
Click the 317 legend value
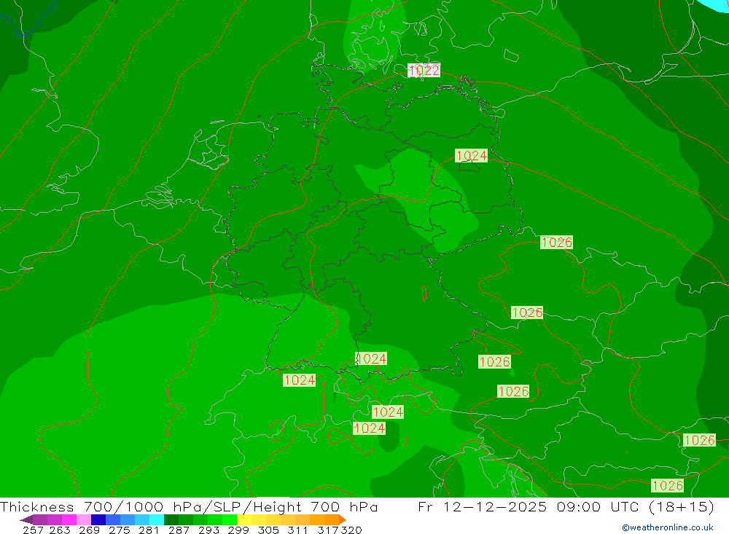click(x=328, y=530)
